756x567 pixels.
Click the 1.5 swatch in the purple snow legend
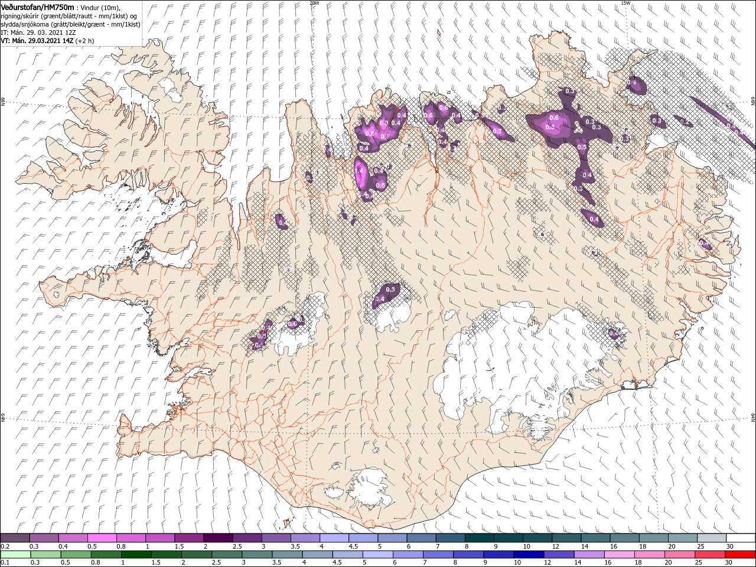click(189, 538)
